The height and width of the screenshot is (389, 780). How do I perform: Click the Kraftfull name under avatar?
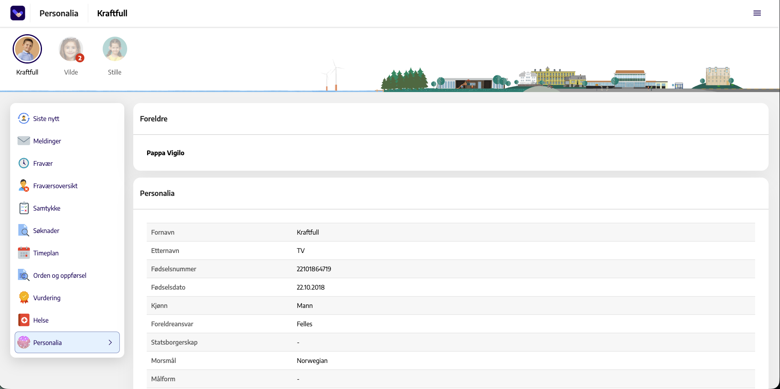tap(27, 72)
